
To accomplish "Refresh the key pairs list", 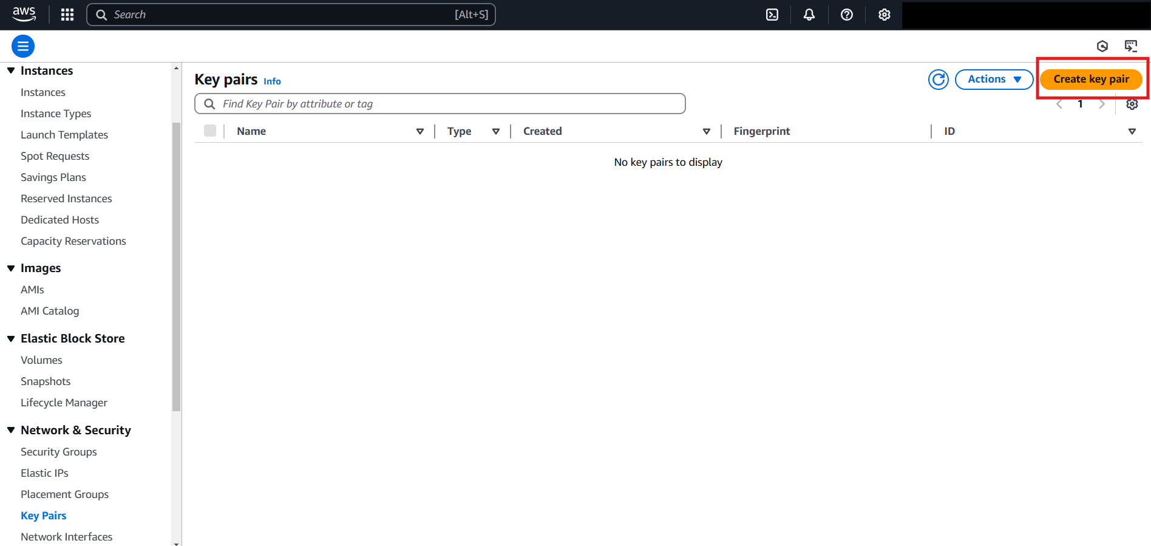I will [x=939, y=80].
